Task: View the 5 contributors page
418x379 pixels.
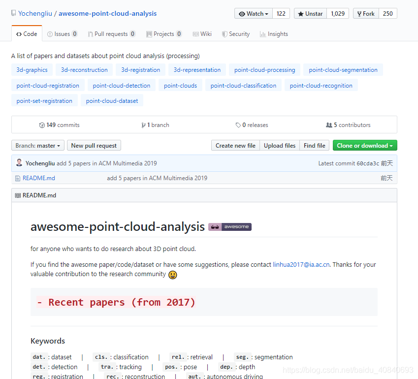Action: click(x=348, y=125)
